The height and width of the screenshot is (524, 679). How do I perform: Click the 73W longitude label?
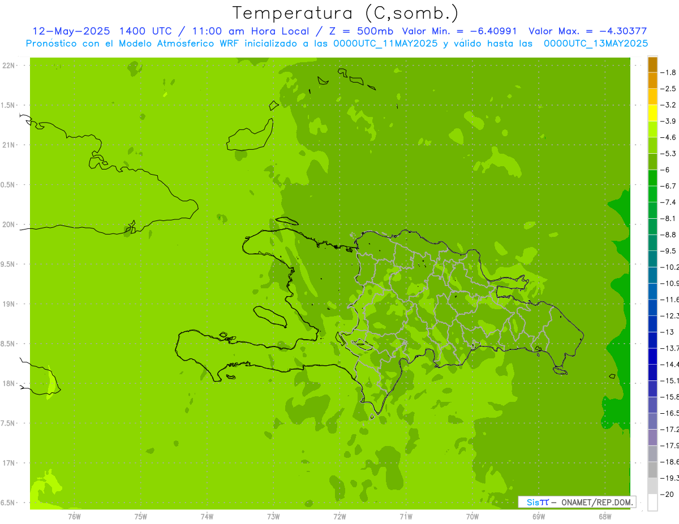point(273,517)
